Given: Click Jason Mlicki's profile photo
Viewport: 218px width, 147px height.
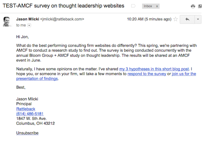Looking at the screenshot, I should click(x=6, y=22).
